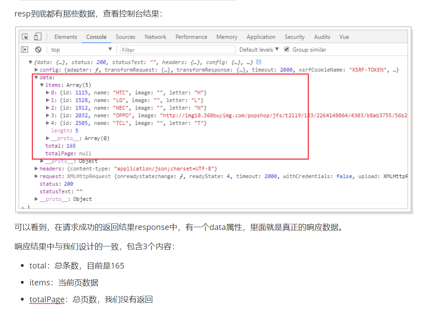The width and height of the screenshot is (441, 311).
Task: Expand the request XMLHttpRequest arrow
Action: pyautogui.click(x=36, y=176)
